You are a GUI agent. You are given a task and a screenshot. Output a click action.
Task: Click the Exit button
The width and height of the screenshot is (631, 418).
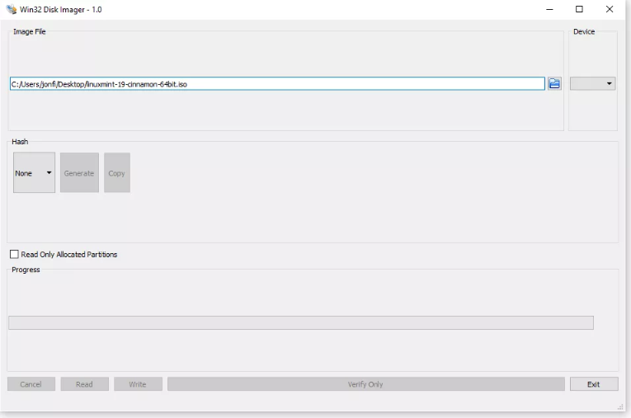point(594,384)
